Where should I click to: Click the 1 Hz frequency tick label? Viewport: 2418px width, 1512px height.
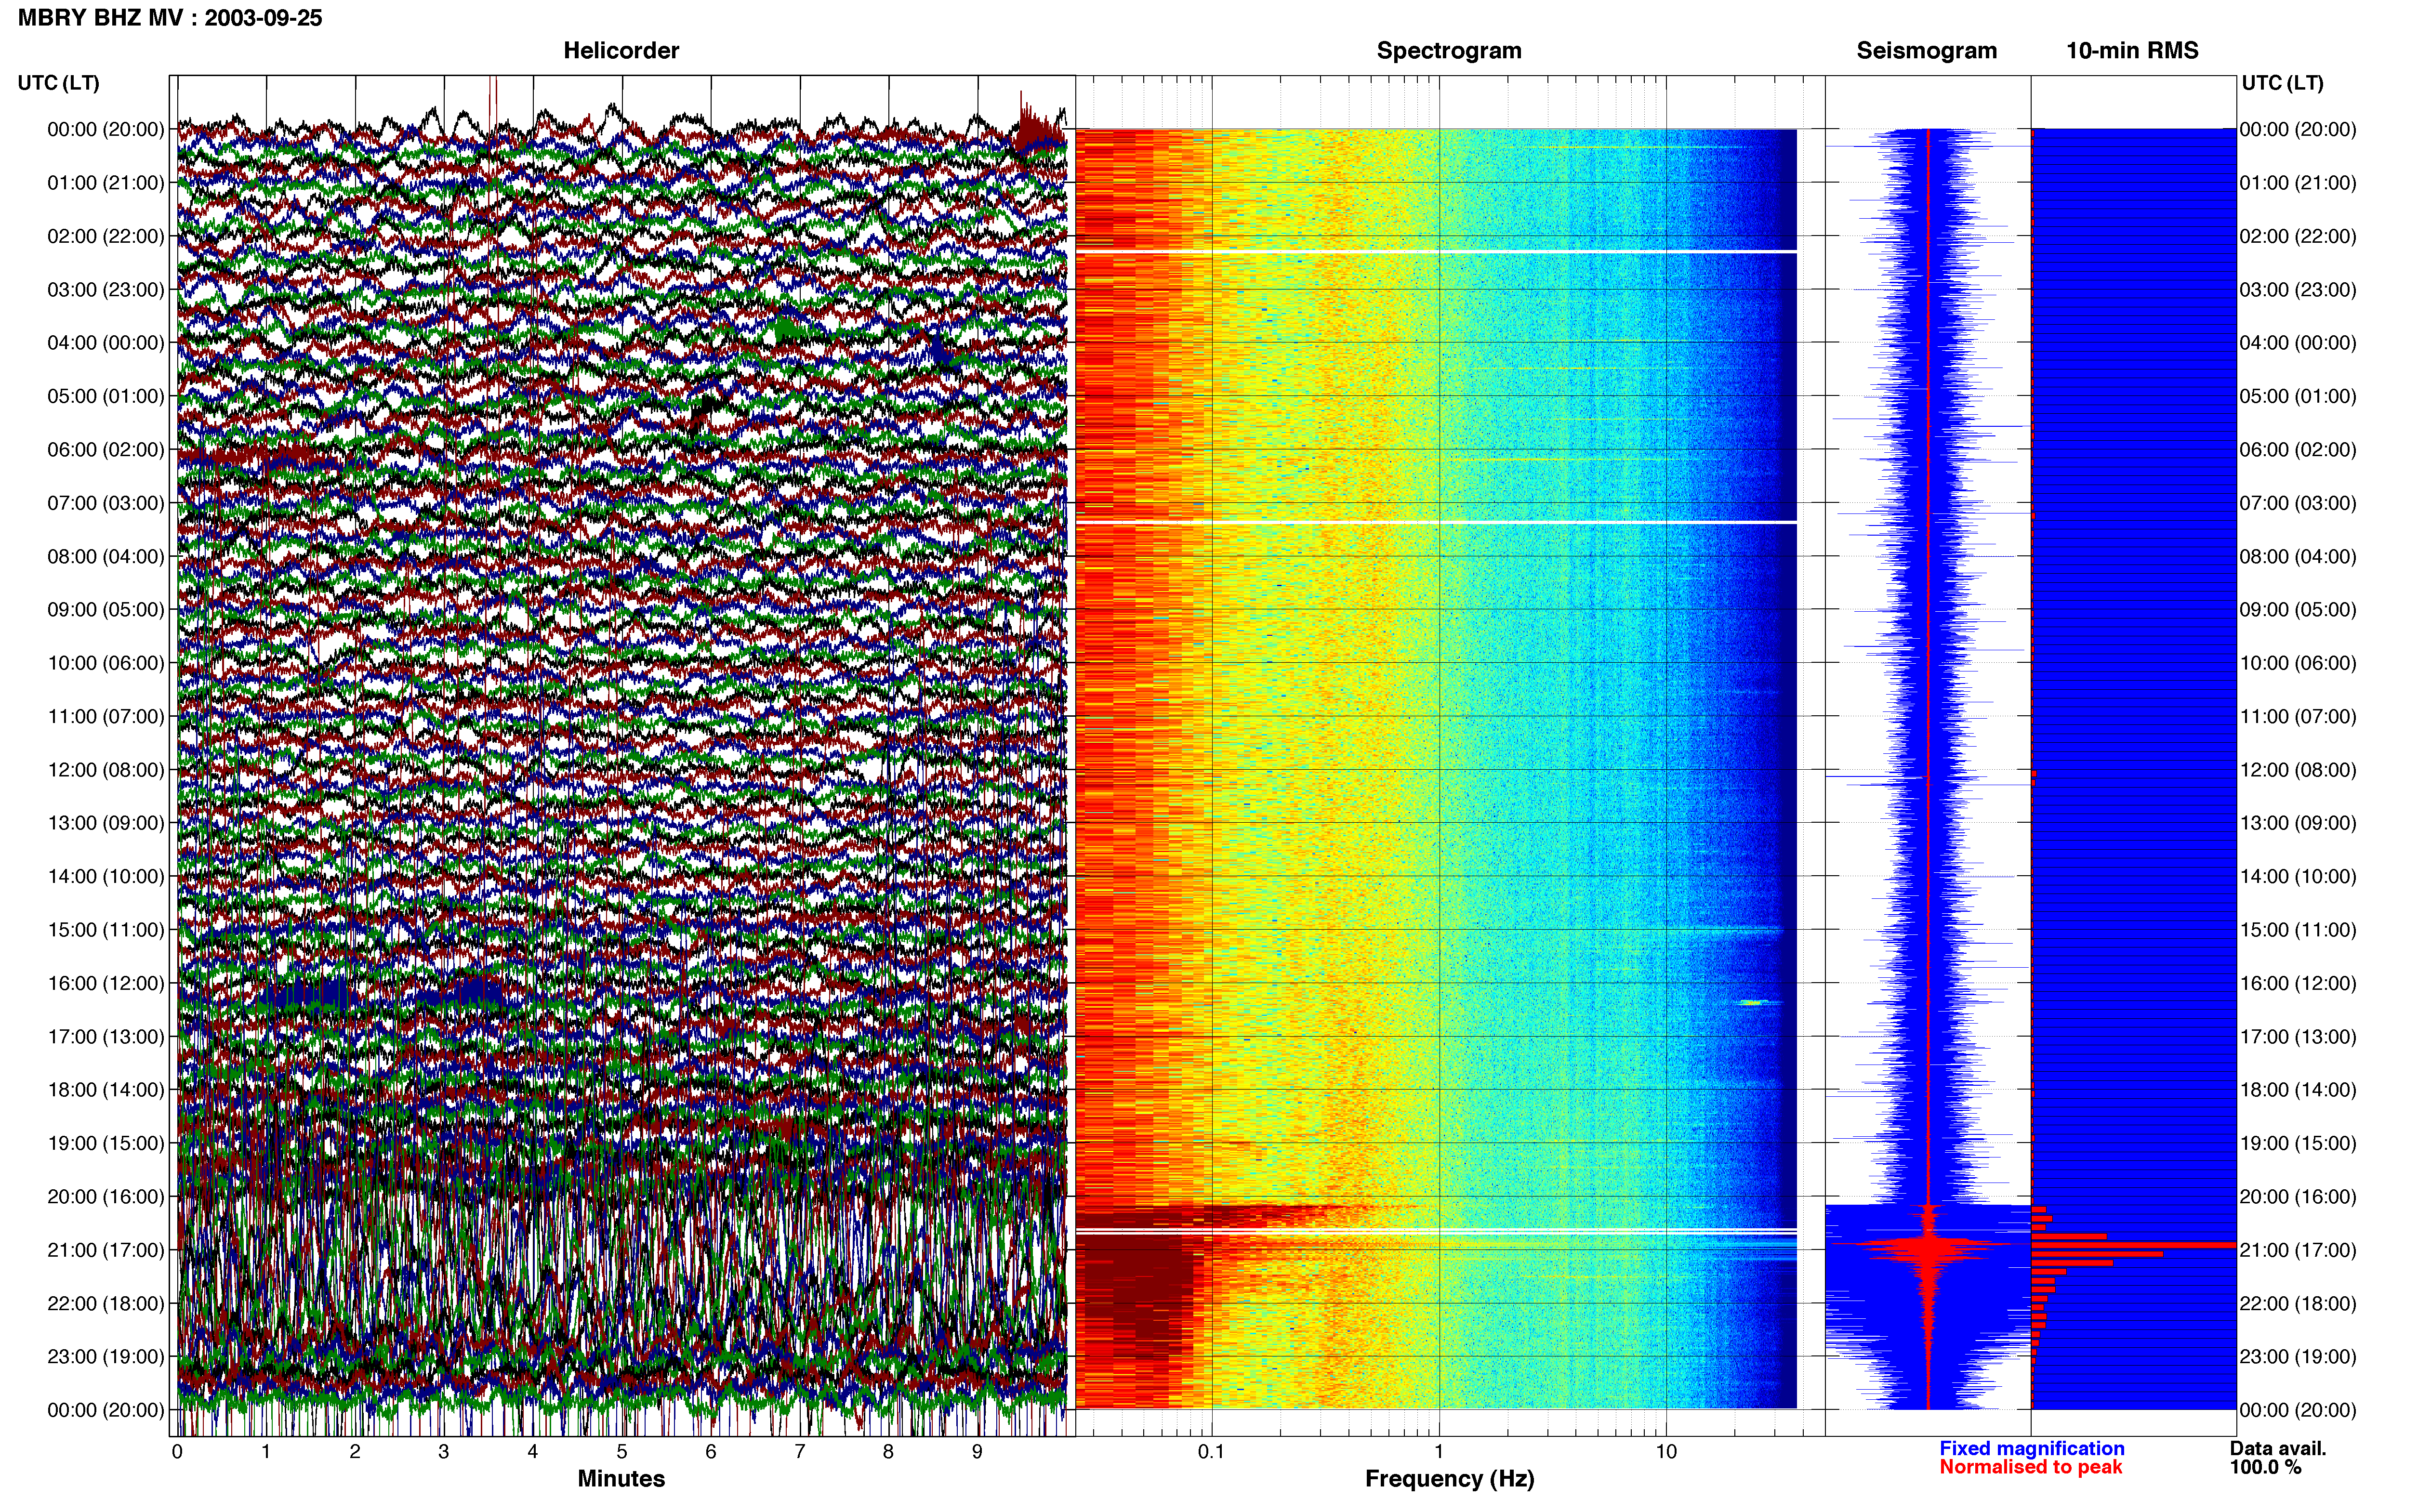[x=1439, y=1452]
